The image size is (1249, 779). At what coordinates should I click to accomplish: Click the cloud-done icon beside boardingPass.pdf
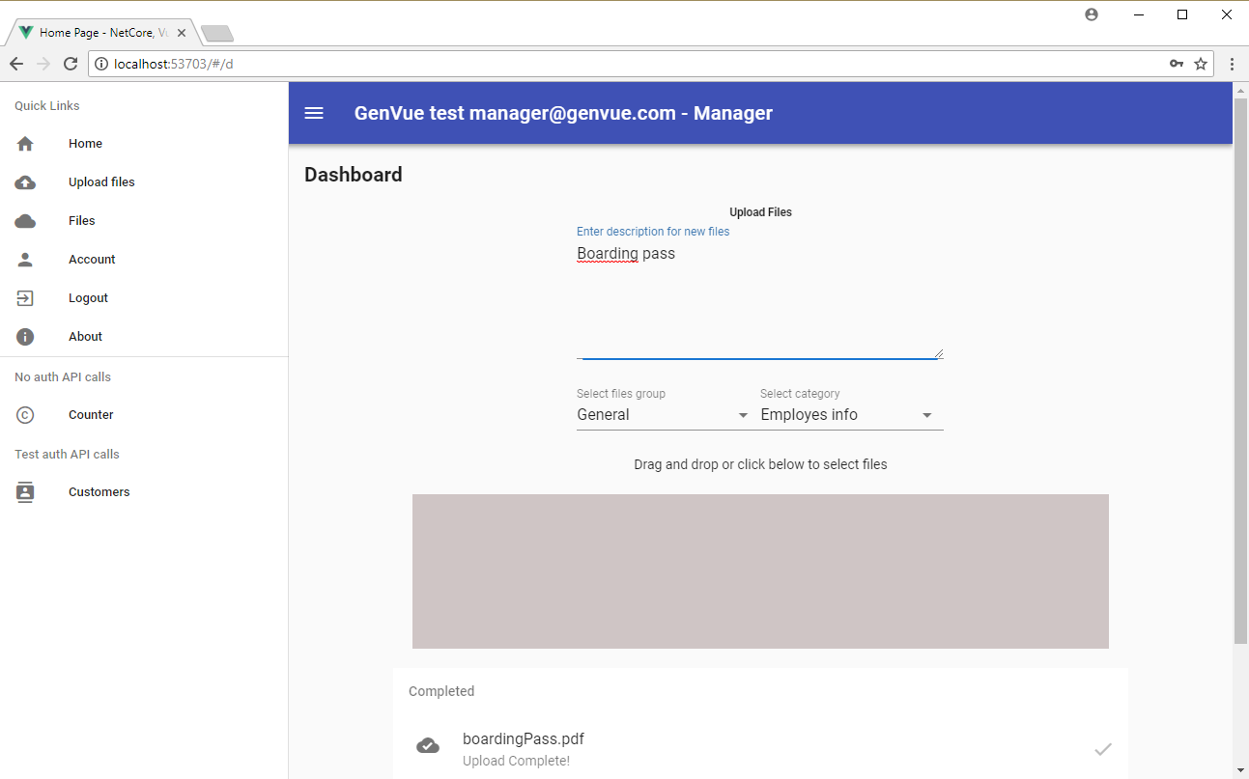tap(428, 745)
